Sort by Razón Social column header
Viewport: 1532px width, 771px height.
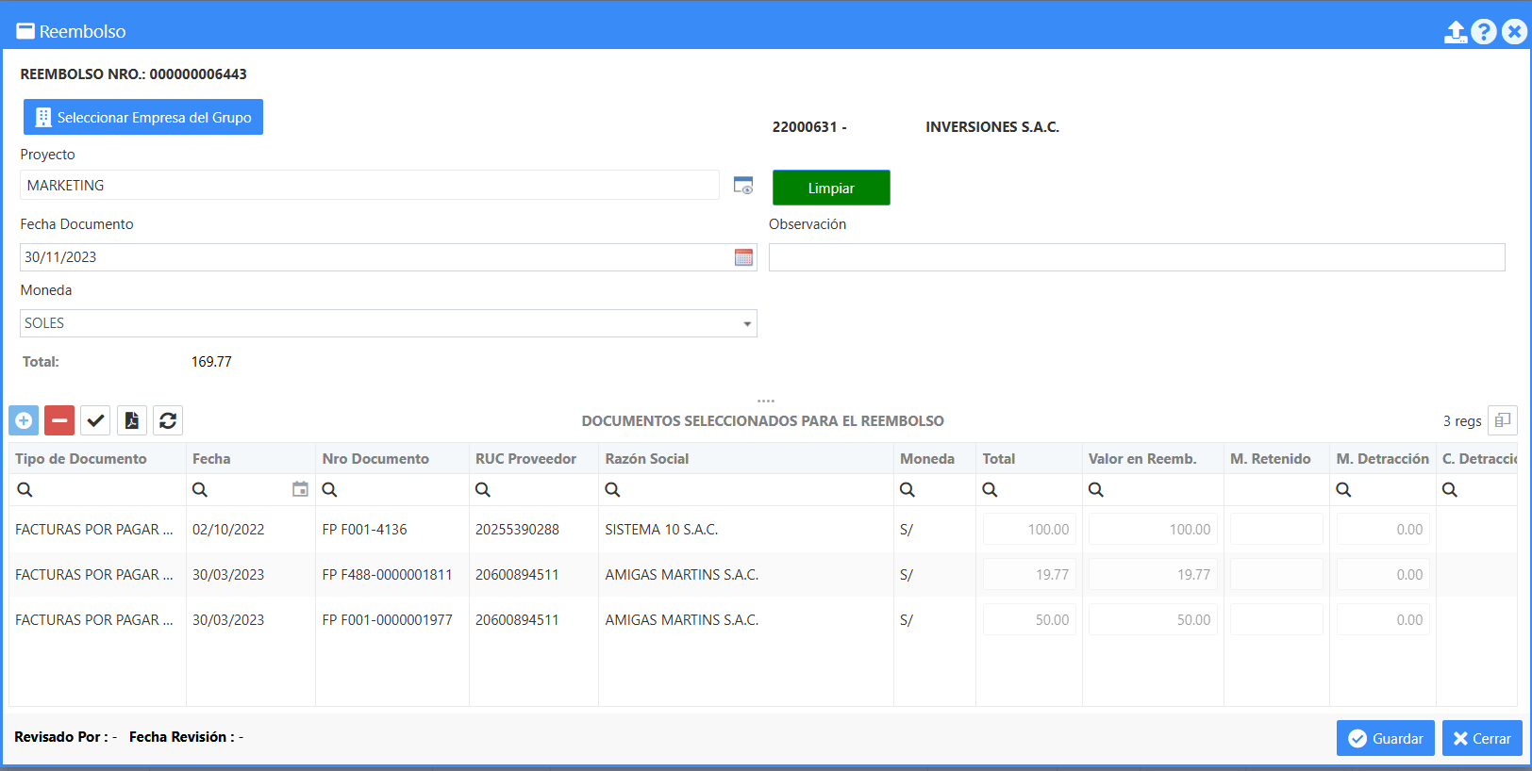[x=647, y=459]
